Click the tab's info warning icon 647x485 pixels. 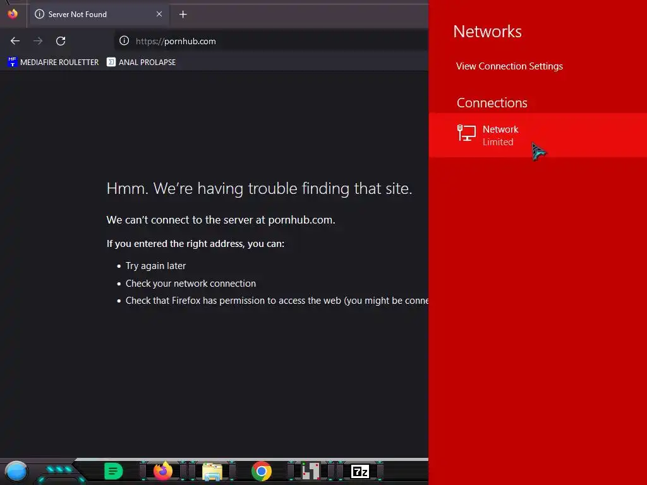(x=40, y=14)
